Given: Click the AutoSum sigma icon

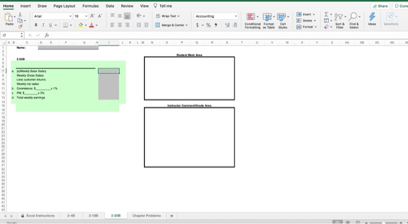Looking at the screenshot, I should coord(326,15).
